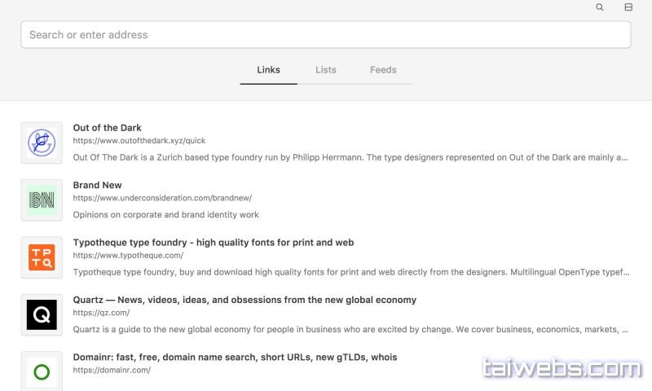The image size is (652, 391).
Task: Open the Brand New bookmark title
Action: (x=97, y=185)
